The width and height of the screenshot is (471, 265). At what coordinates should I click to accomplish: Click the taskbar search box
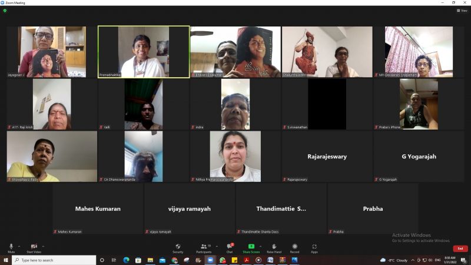(54, 260)
